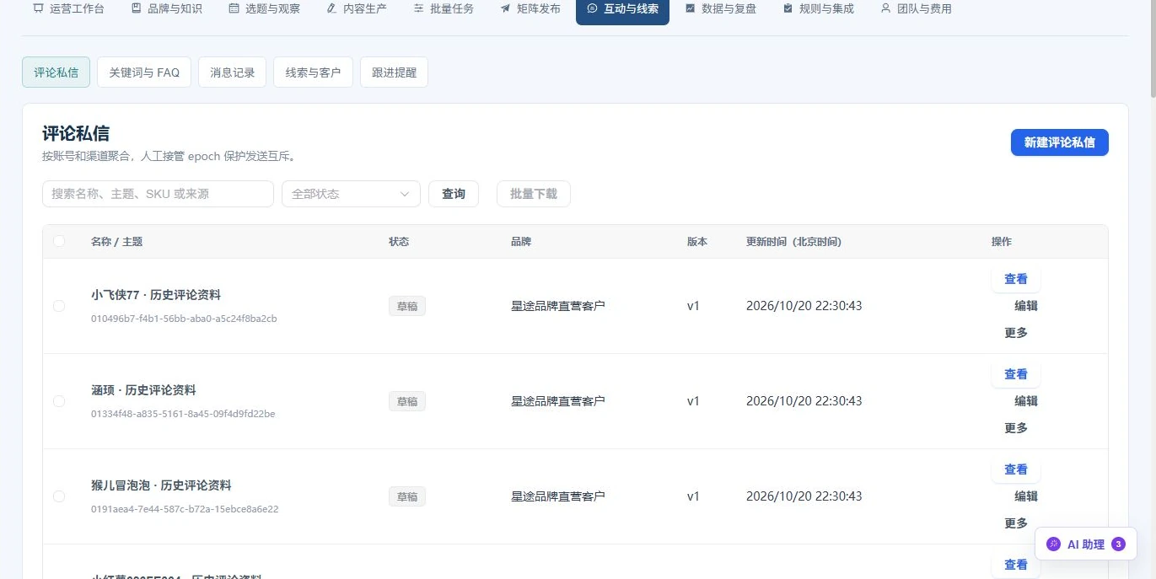Open 更多 for the 小飞侠77 row
Viewport: 1156px width, 579px height.
1016,333
